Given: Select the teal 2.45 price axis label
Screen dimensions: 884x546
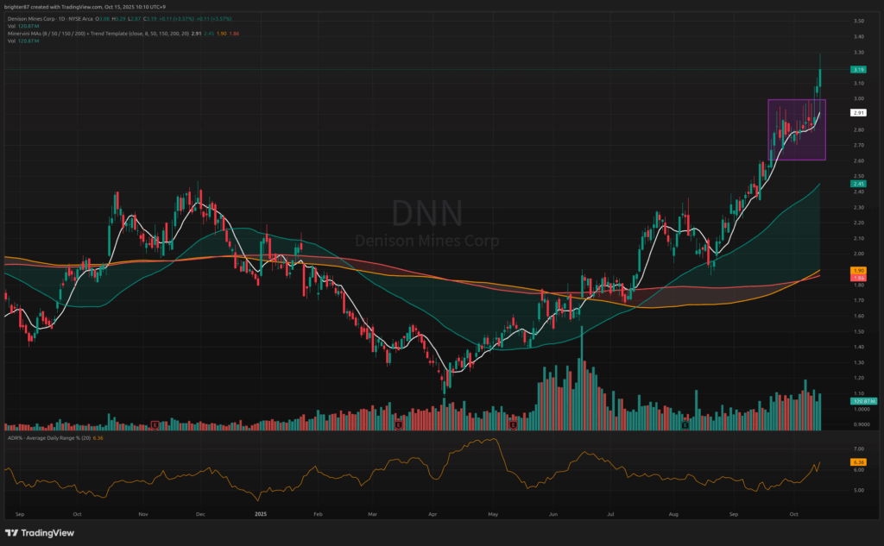Looking at the screenshot, I should pyautogui.click(x=858, y=184).
